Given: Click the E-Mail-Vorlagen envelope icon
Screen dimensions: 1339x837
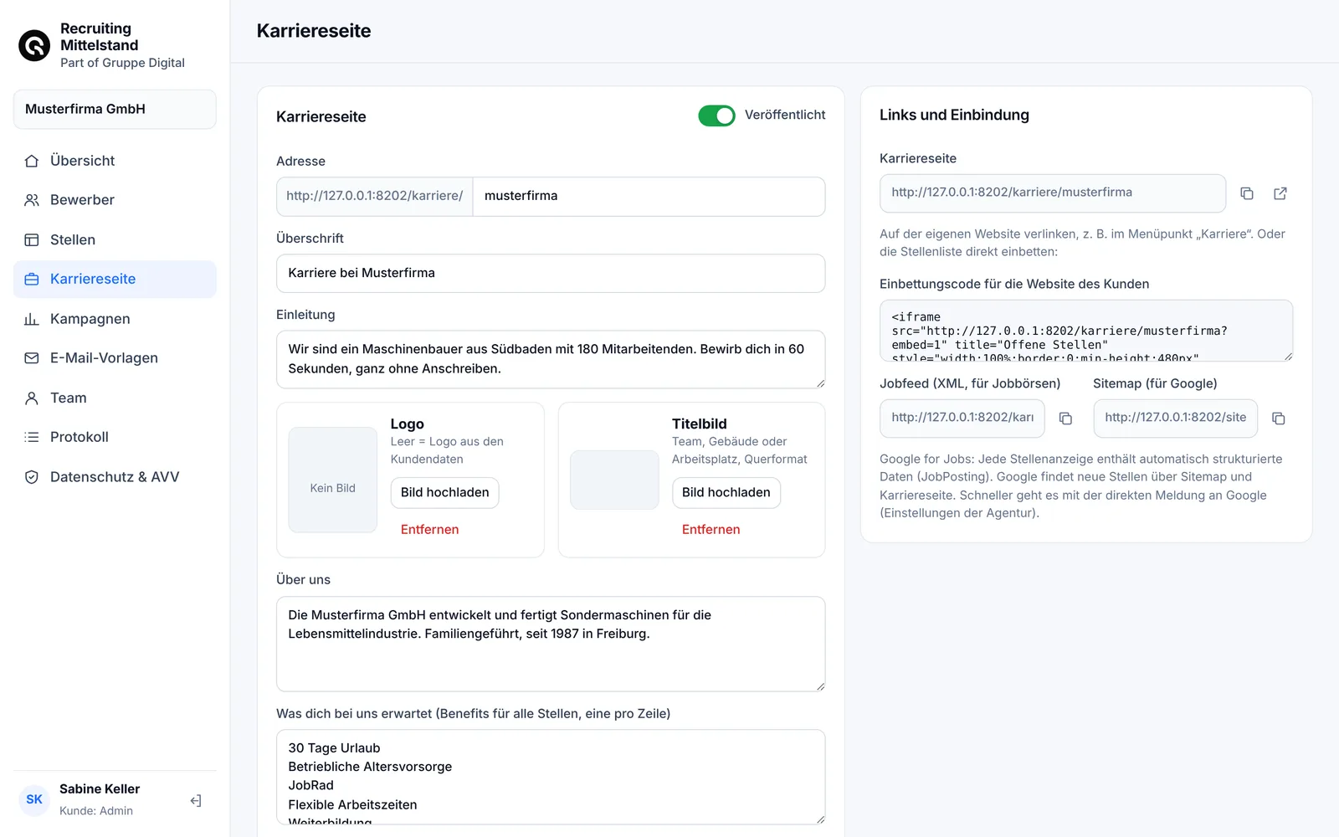Looking at the screenshot, I should click(x=32, y=358).
